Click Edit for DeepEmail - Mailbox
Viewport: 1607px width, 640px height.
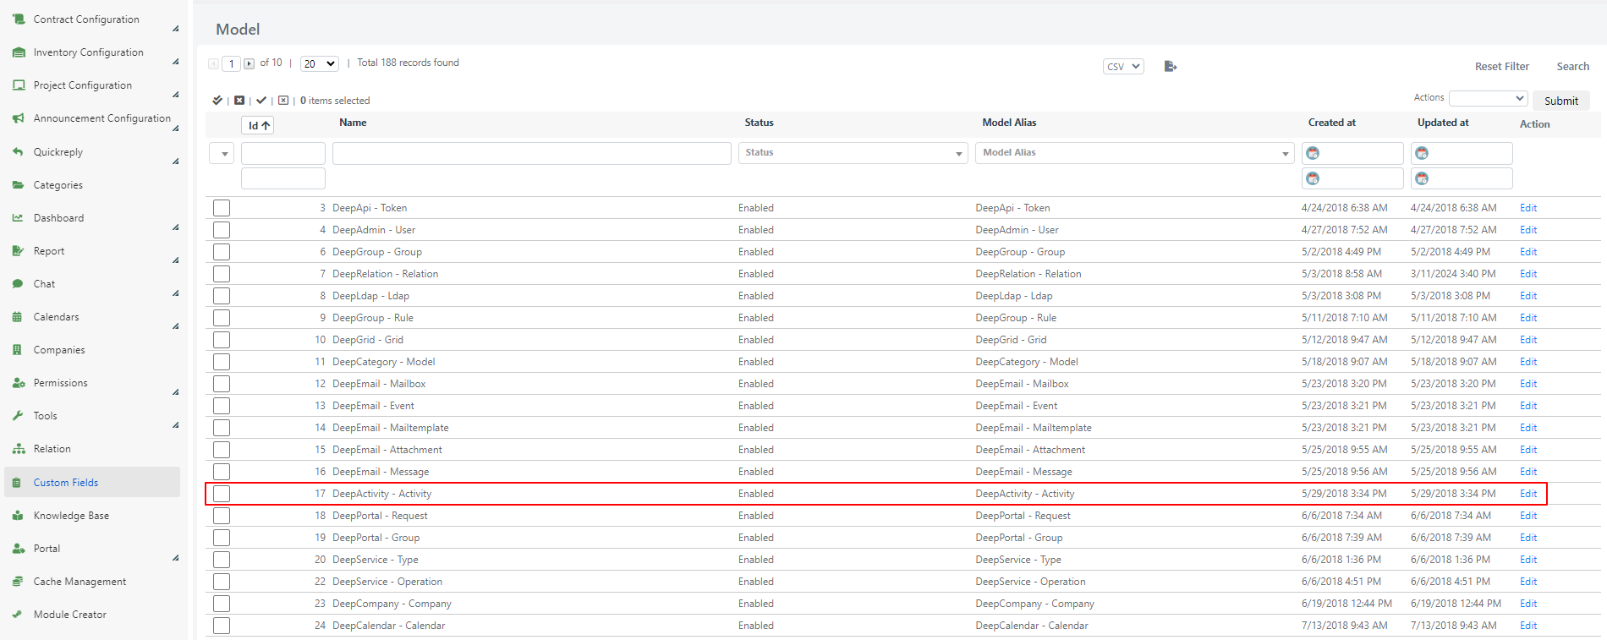tap(1528, 384)
